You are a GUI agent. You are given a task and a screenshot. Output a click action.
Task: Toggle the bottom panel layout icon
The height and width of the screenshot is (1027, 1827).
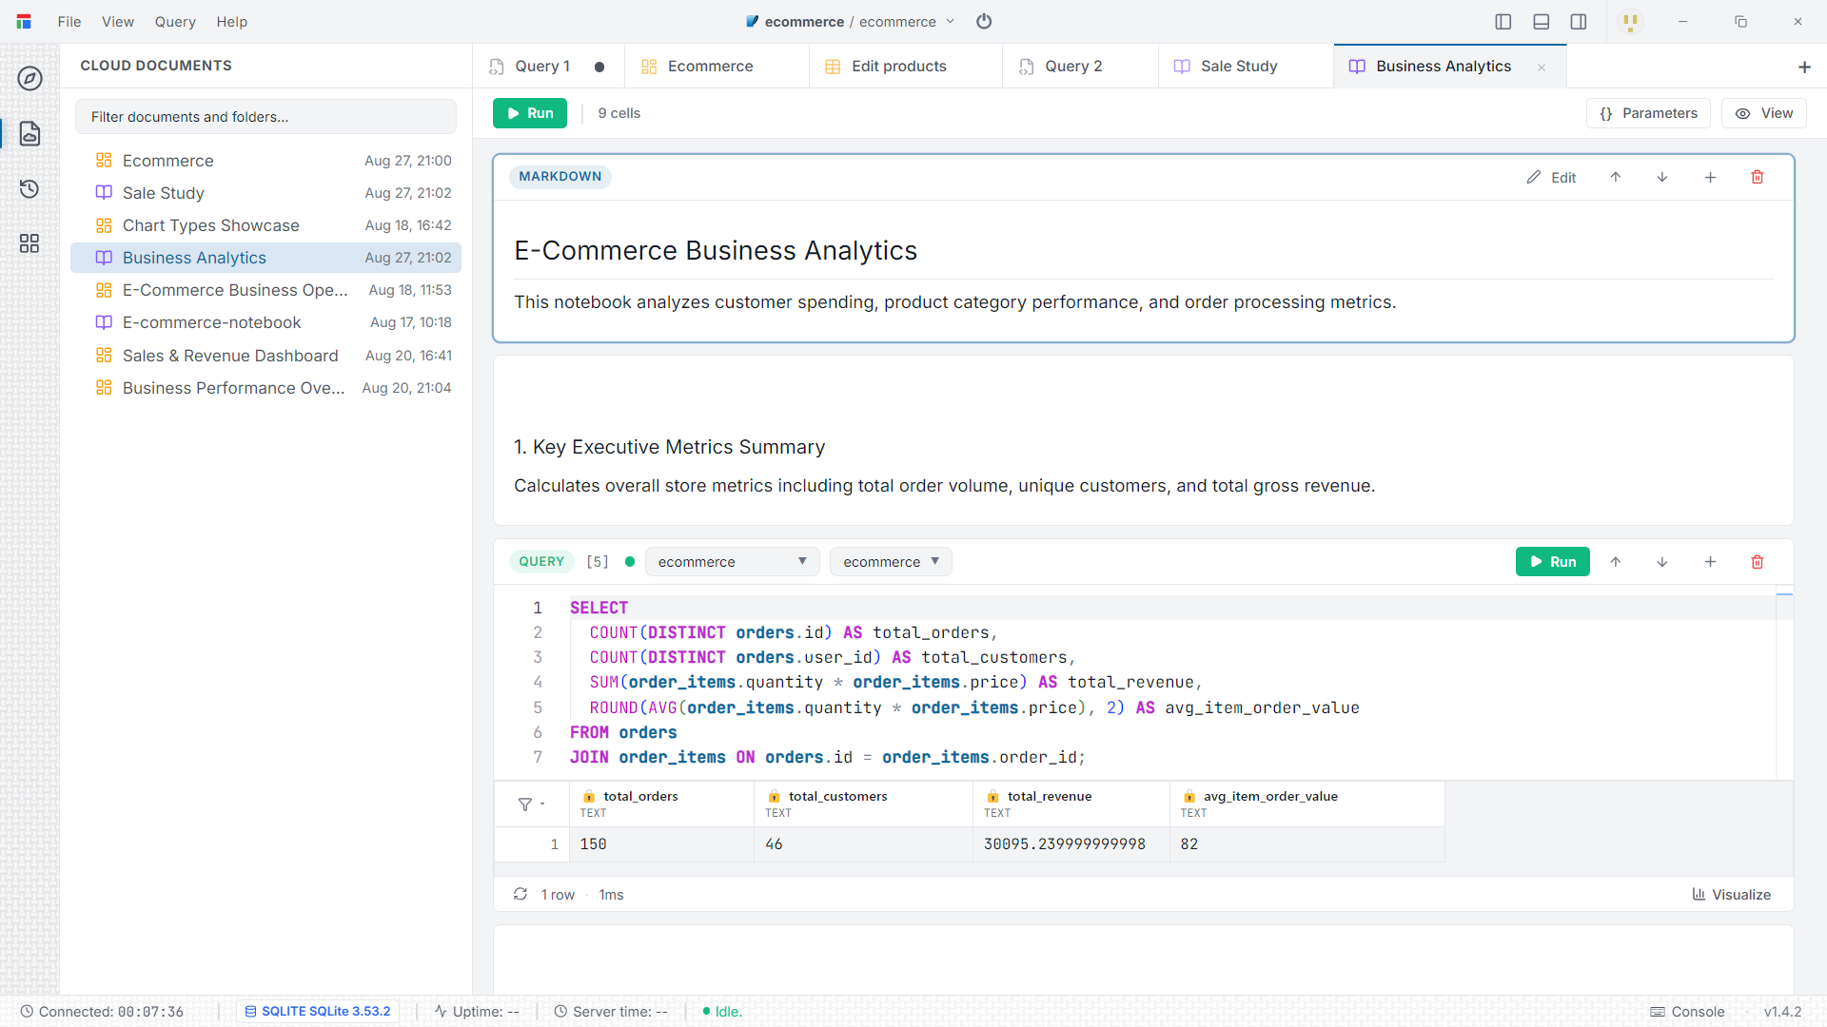pos(1542,21)
